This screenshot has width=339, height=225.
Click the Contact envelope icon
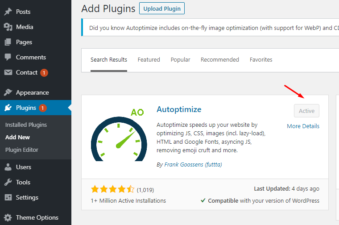coord(8,72)
